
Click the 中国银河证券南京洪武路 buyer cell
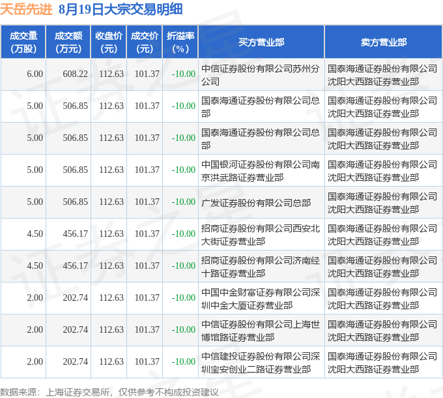point(261,171)
